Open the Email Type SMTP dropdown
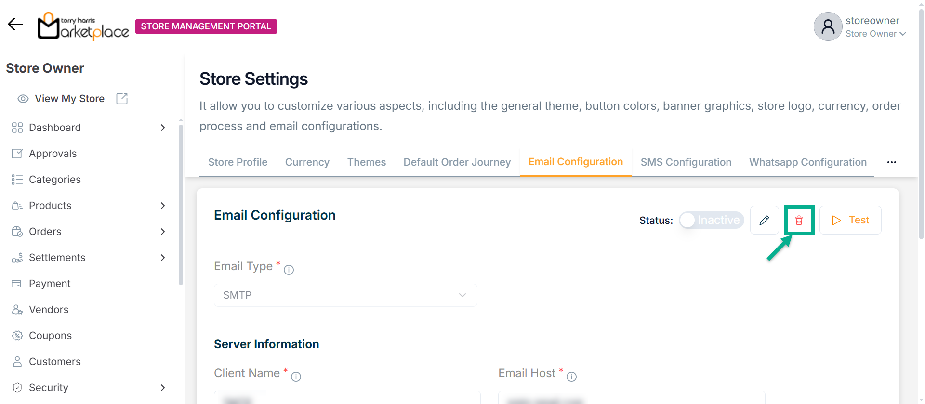Image resolution: width=925 pixels, height=404 pixels. point(345,295)
